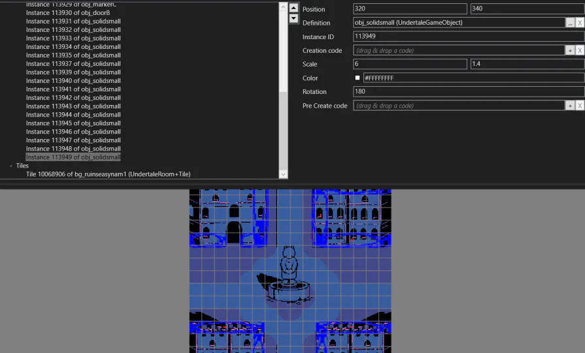Click the Scale Y field showing 1.4
This screenshot has height=353, width=585.
pos(527,64)
